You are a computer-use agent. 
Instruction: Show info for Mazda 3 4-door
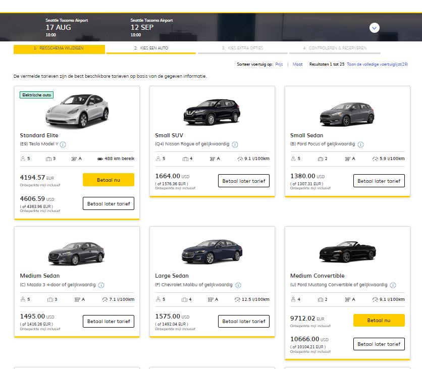tap(101, 285)
